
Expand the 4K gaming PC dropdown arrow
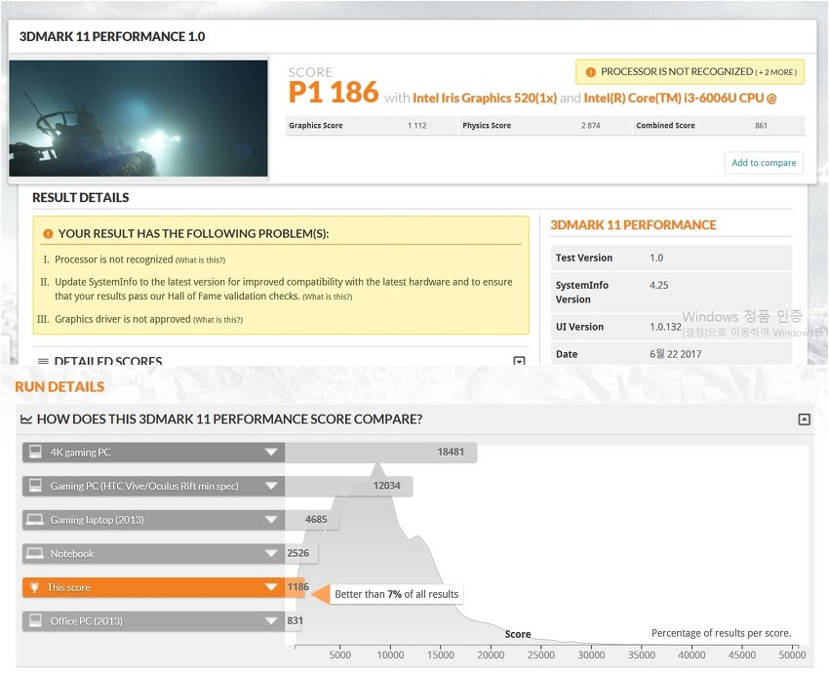point(271,453)
